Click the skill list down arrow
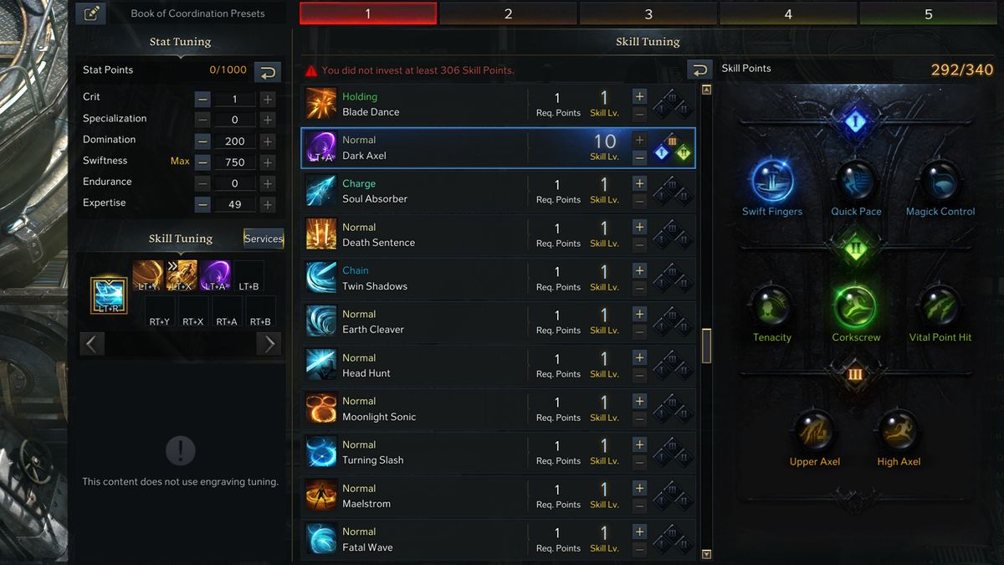The height and width of the screenshot is (565, 1004). (x=706, y=554)
